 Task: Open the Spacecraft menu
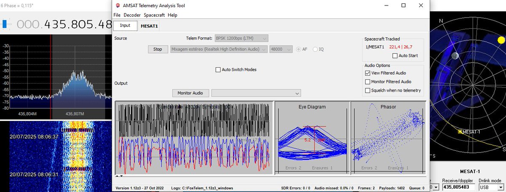coord(154,15)
